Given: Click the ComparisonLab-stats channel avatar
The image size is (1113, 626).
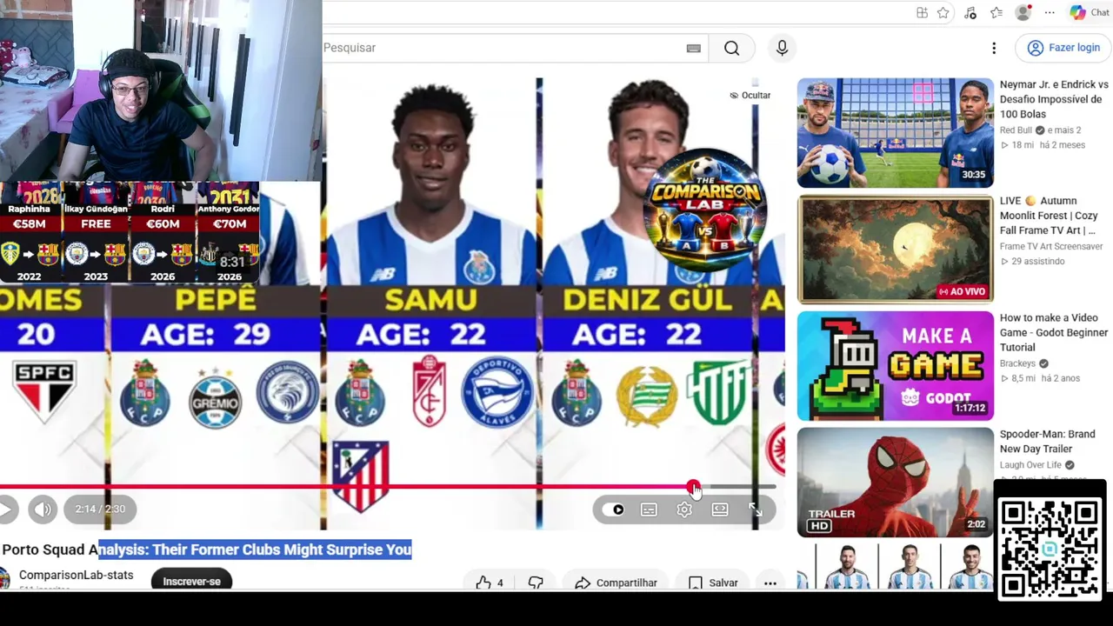Looking at the screenshot, I should [x=4, y=578].
